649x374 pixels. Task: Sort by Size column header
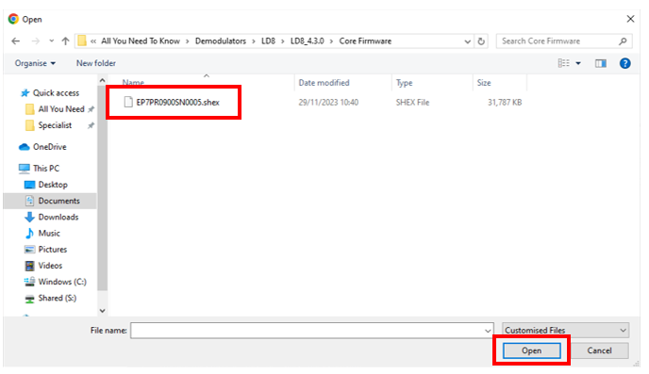[x=483, y=83]
